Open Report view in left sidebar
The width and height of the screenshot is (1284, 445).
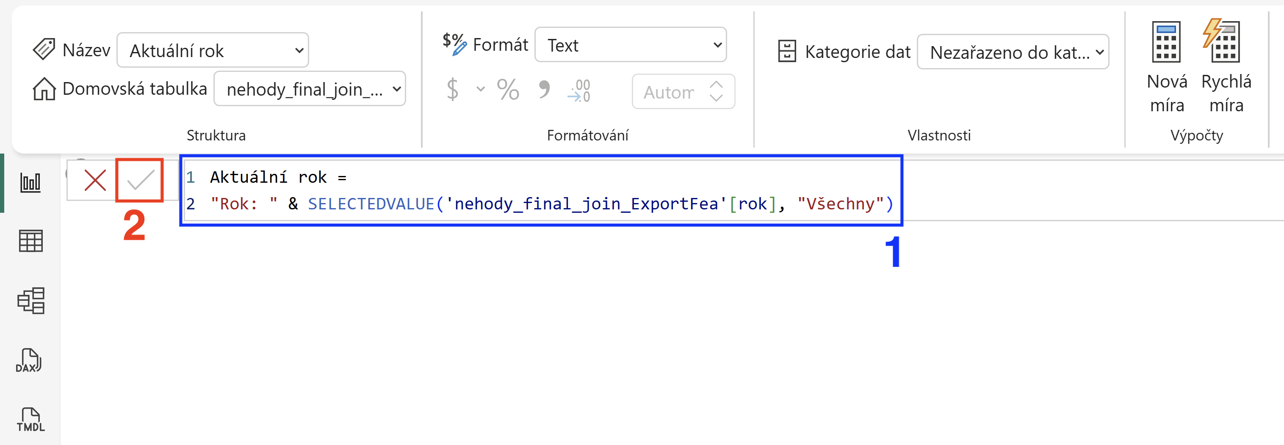pyautogui.click(x=30, y=183)
